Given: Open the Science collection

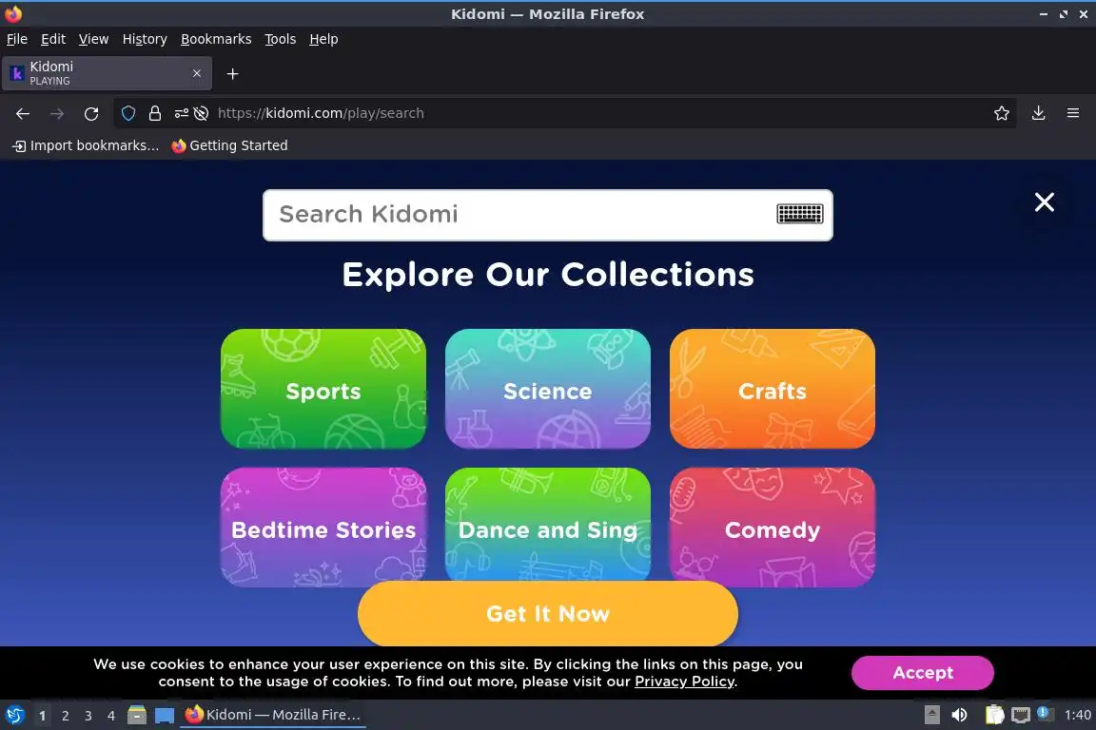Looking at the screenshot, I should [547, 389].
